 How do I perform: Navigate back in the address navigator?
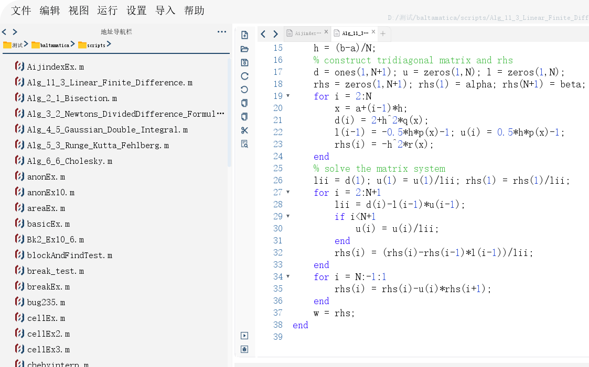pos(4,32)
